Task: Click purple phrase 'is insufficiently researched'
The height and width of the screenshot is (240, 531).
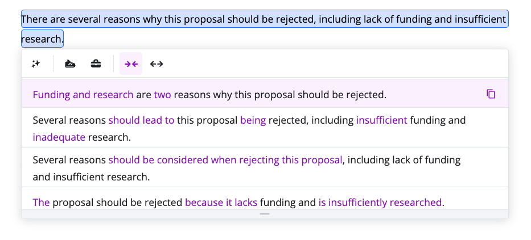Action: [x=380, y=203]
